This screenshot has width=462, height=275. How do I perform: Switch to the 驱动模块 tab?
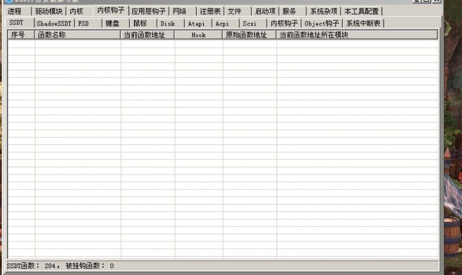[49, 12]
